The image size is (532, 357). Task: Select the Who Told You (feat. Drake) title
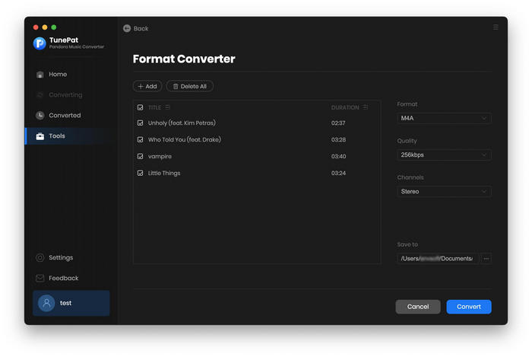click(x=185, y=139)
